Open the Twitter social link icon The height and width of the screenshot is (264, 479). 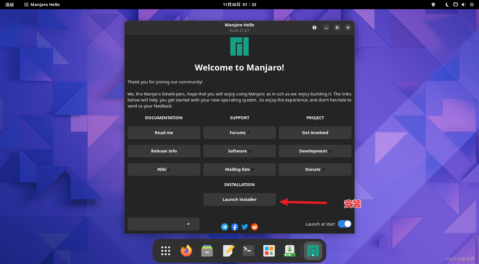coord(245,227)
